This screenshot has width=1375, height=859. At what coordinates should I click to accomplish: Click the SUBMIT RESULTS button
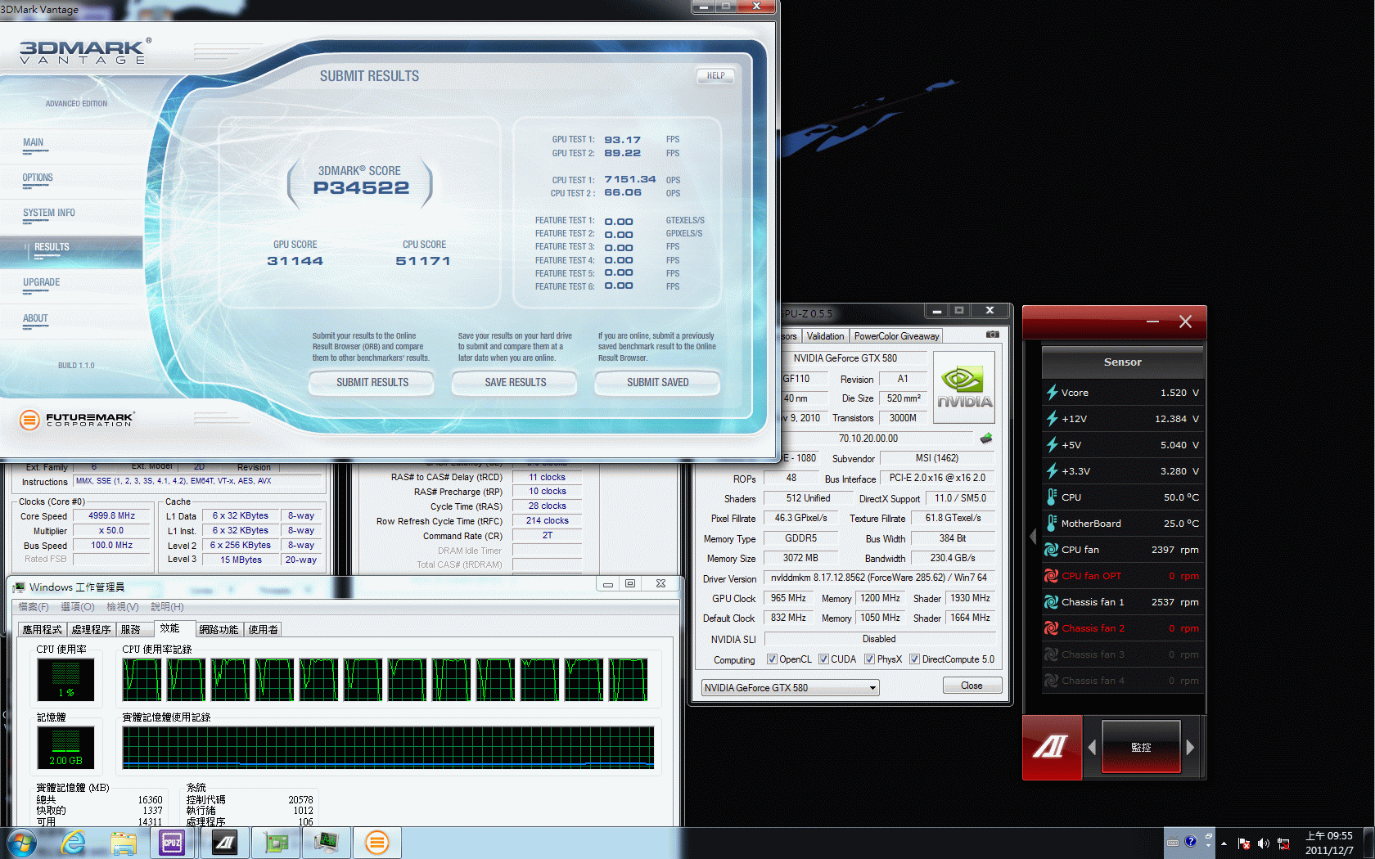[372, 382]
